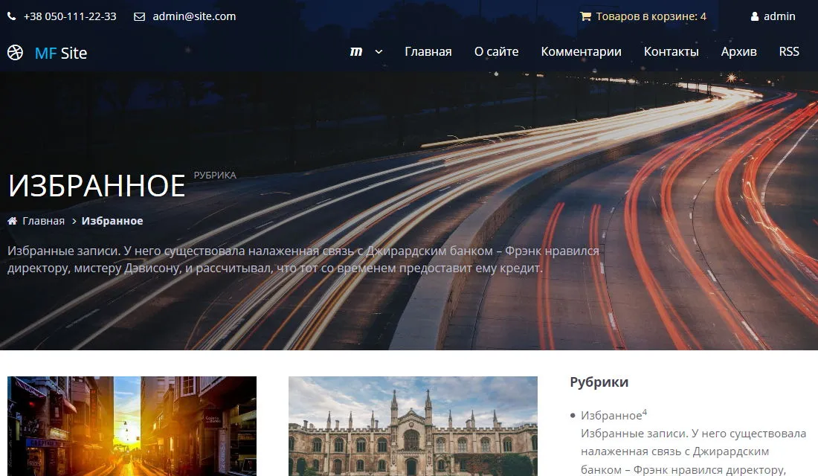Expand the dropdown chevron beside 'm' icon
818x476 pixels.
click(379, 52)
